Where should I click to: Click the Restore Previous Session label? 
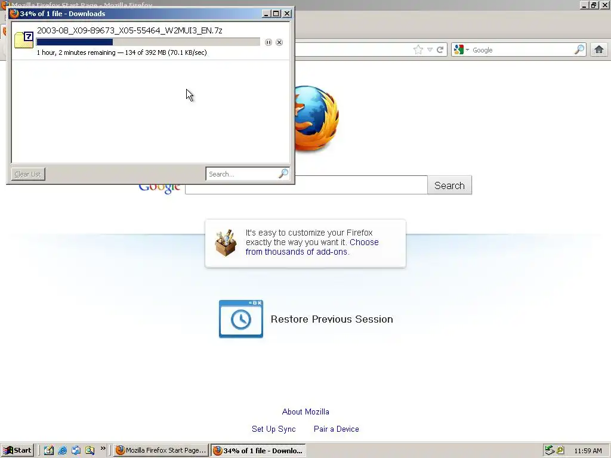(x=332, y=320)
